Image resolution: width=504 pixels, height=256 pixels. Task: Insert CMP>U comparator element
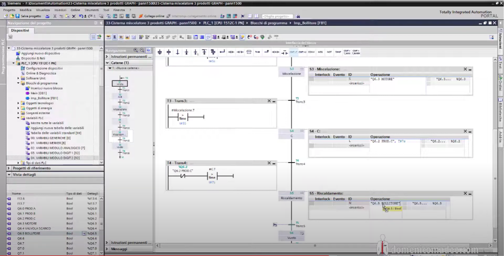302,52
